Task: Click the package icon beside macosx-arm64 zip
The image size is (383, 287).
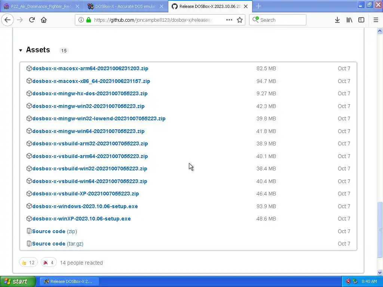Action: pyautogui.click(x=29, y=68)
